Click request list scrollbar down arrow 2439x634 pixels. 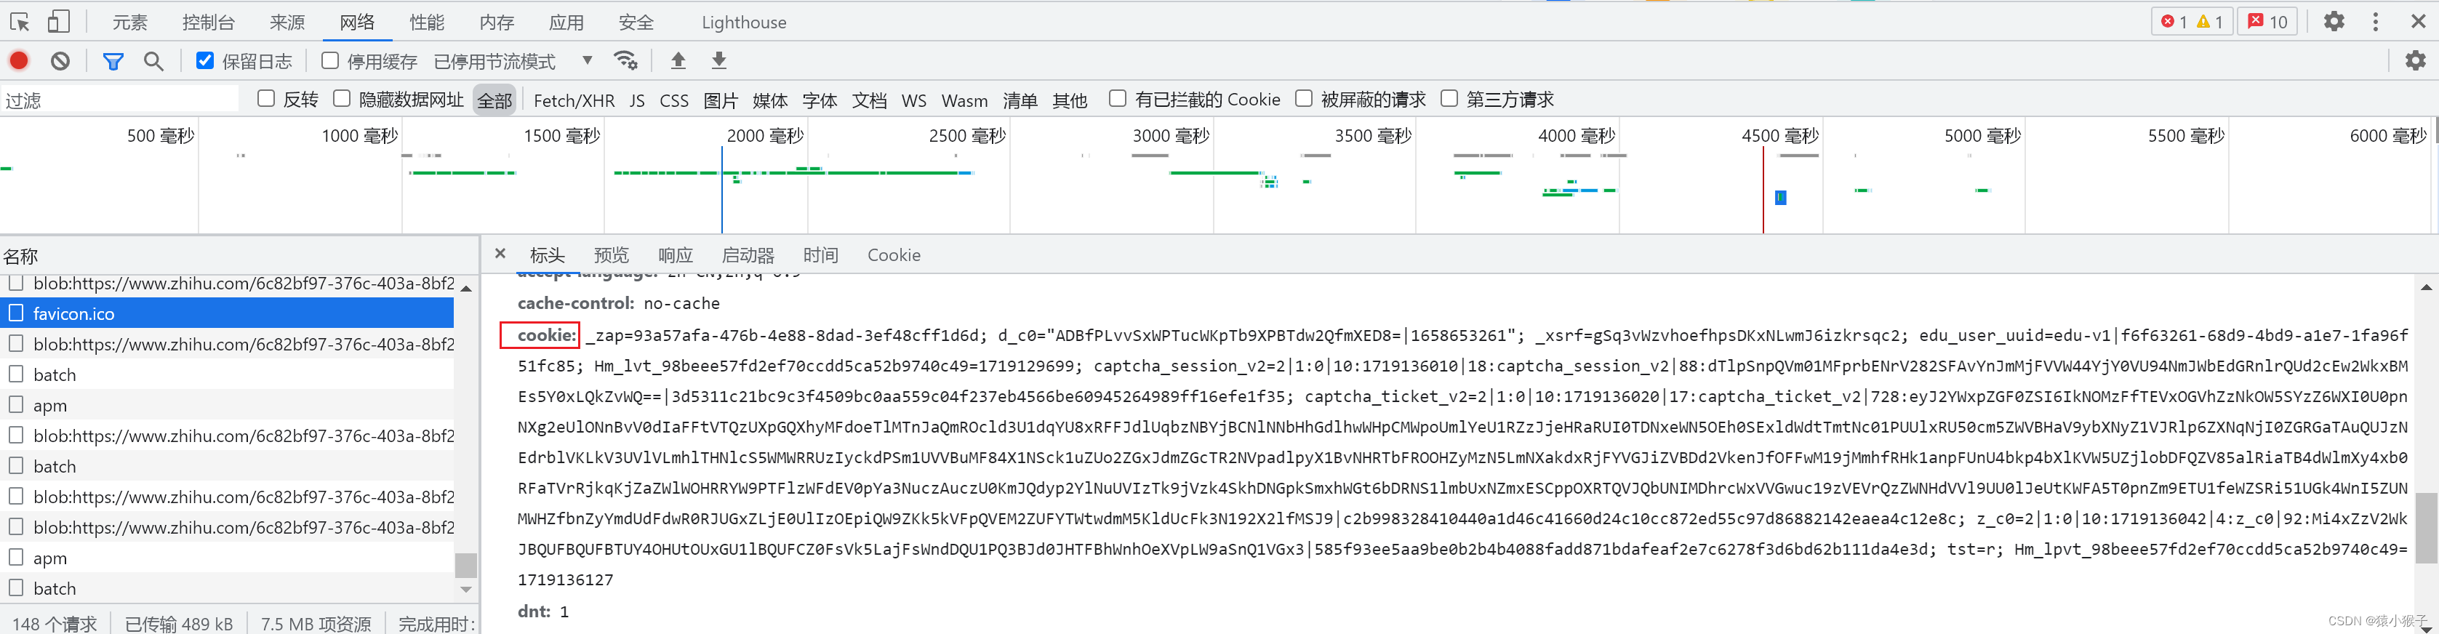pos(466,589)
